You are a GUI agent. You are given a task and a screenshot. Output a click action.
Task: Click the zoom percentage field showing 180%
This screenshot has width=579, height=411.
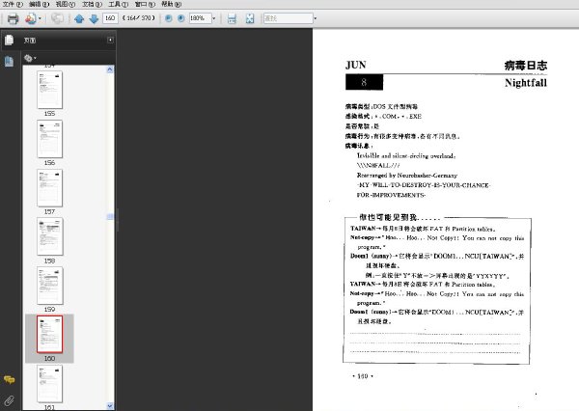200,18
